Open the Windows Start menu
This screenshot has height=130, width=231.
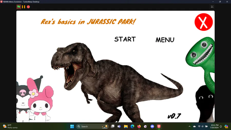pyautogui.click(x=72, y=126)
